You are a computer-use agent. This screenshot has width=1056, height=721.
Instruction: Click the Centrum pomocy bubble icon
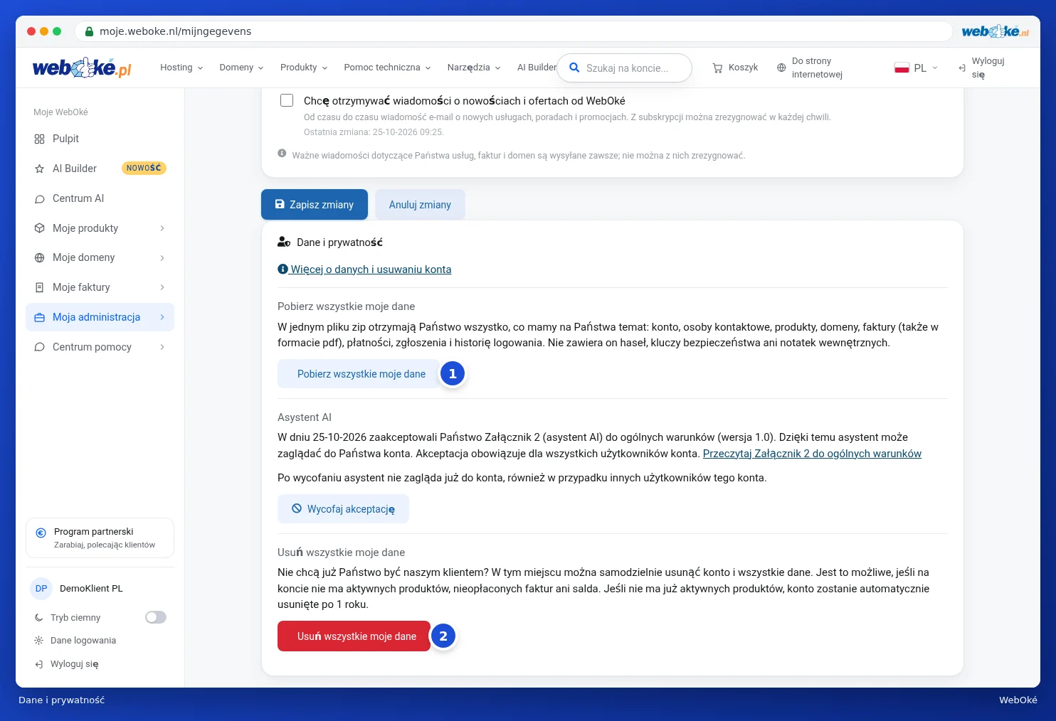tap(39, 347)
